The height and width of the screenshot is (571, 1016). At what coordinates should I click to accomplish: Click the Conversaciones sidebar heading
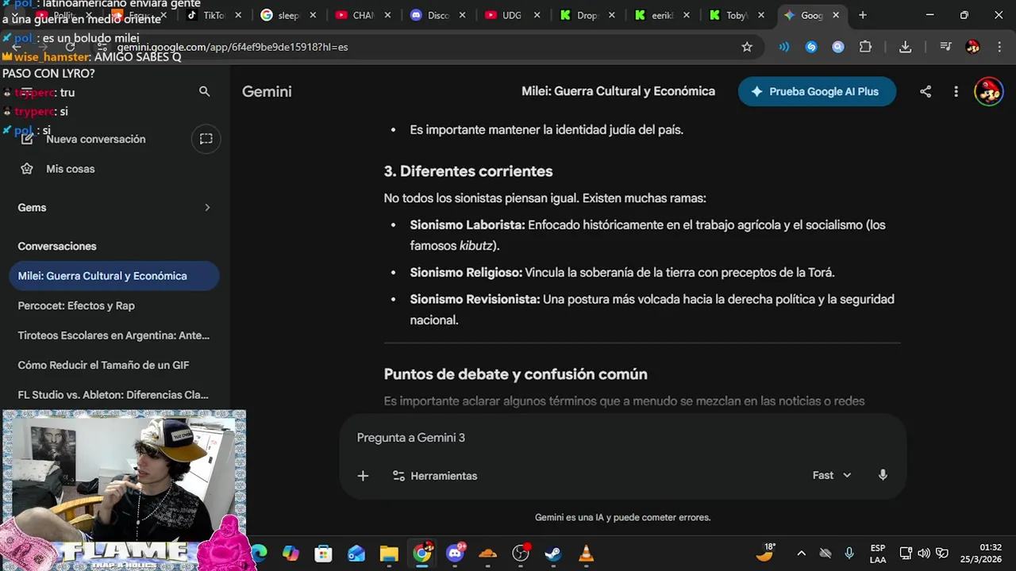pyautogui.click(x=57, y=246)
